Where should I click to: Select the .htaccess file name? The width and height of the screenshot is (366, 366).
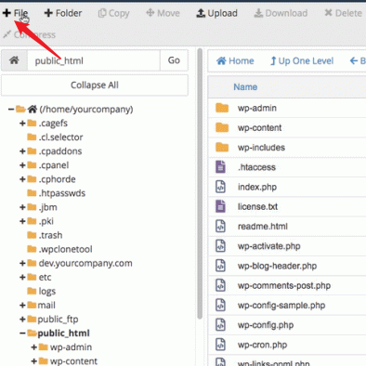coord(256,167)
